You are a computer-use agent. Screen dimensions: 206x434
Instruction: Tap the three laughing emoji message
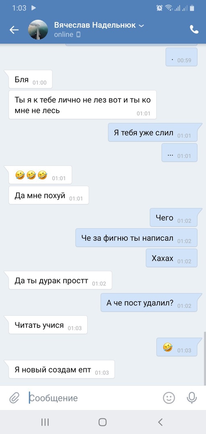point(40,175)
